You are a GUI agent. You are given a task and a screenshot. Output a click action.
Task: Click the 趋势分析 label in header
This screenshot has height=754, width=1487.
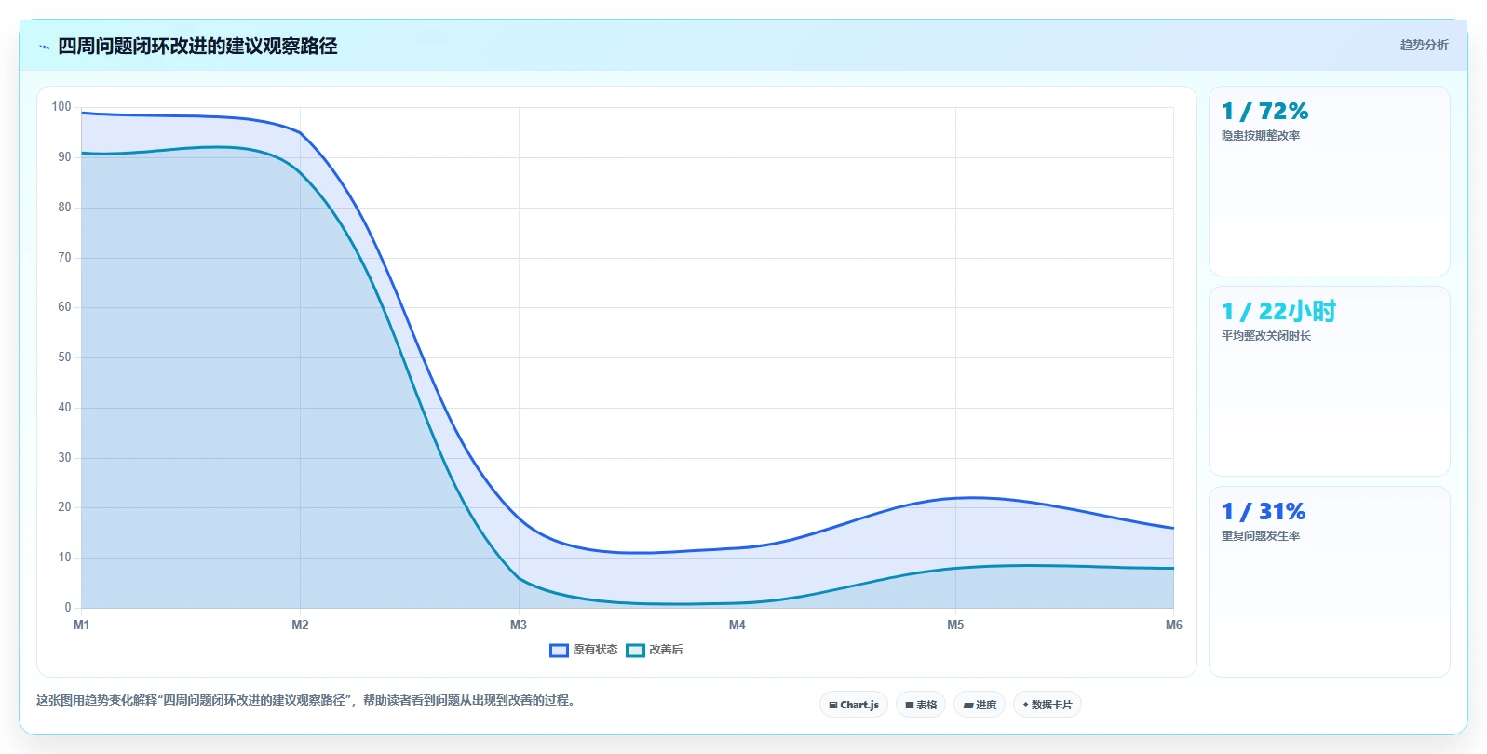1425,45
